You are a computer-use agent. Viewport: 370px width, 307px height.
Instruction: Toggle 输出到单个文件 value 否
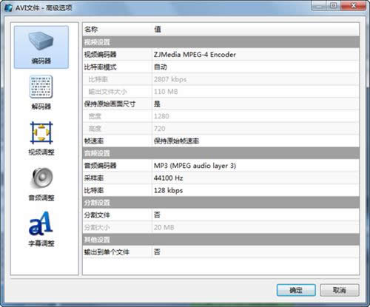tap(255, 252)
